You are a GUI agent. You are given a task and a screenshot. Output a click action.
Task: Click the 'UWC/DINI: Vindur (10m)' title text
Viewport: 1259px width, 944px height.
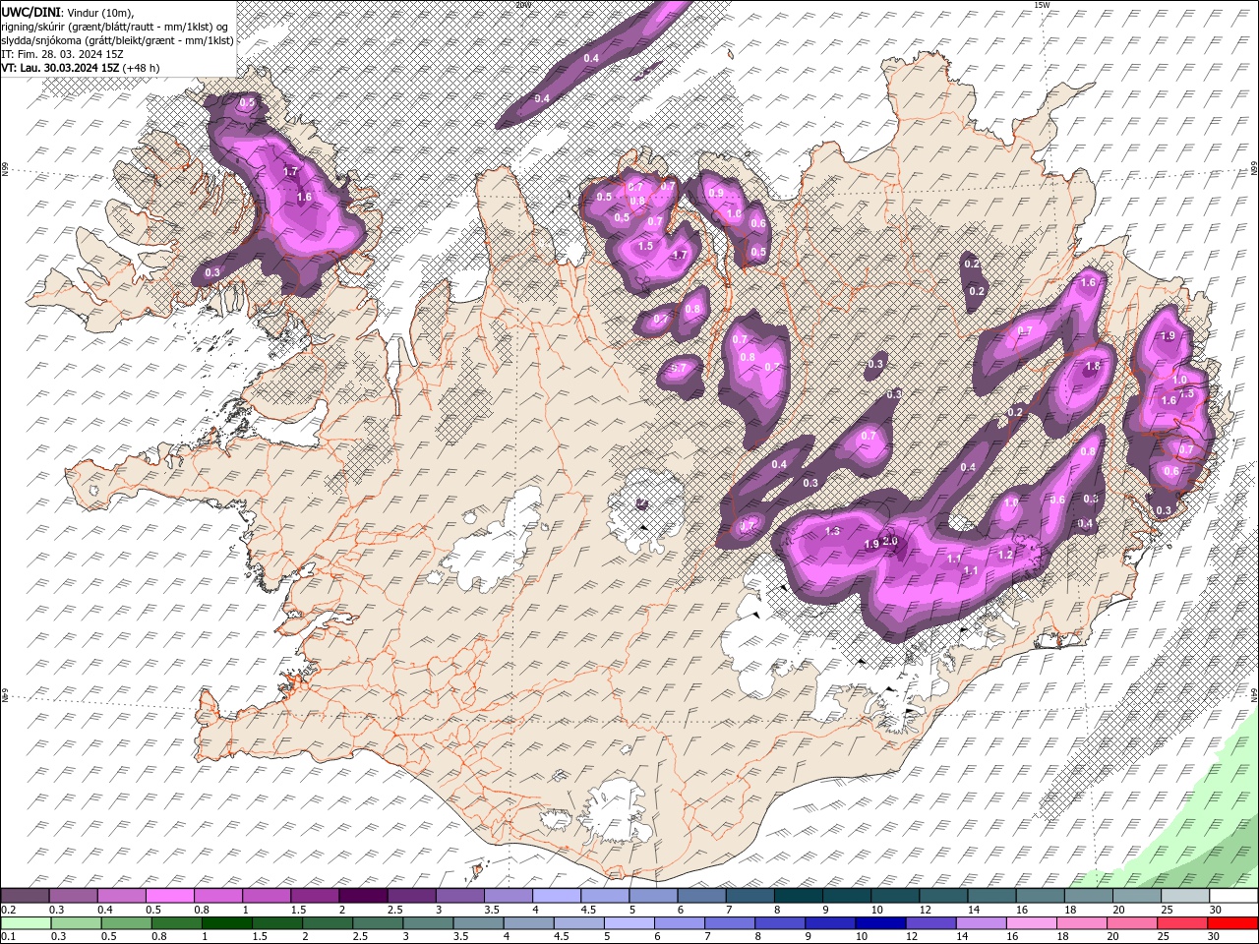tap(67, 12)
